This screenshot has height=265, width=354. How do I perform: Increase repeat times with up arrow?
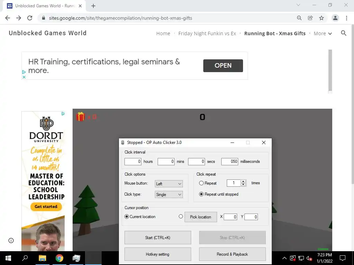click(x=243, y=181)
